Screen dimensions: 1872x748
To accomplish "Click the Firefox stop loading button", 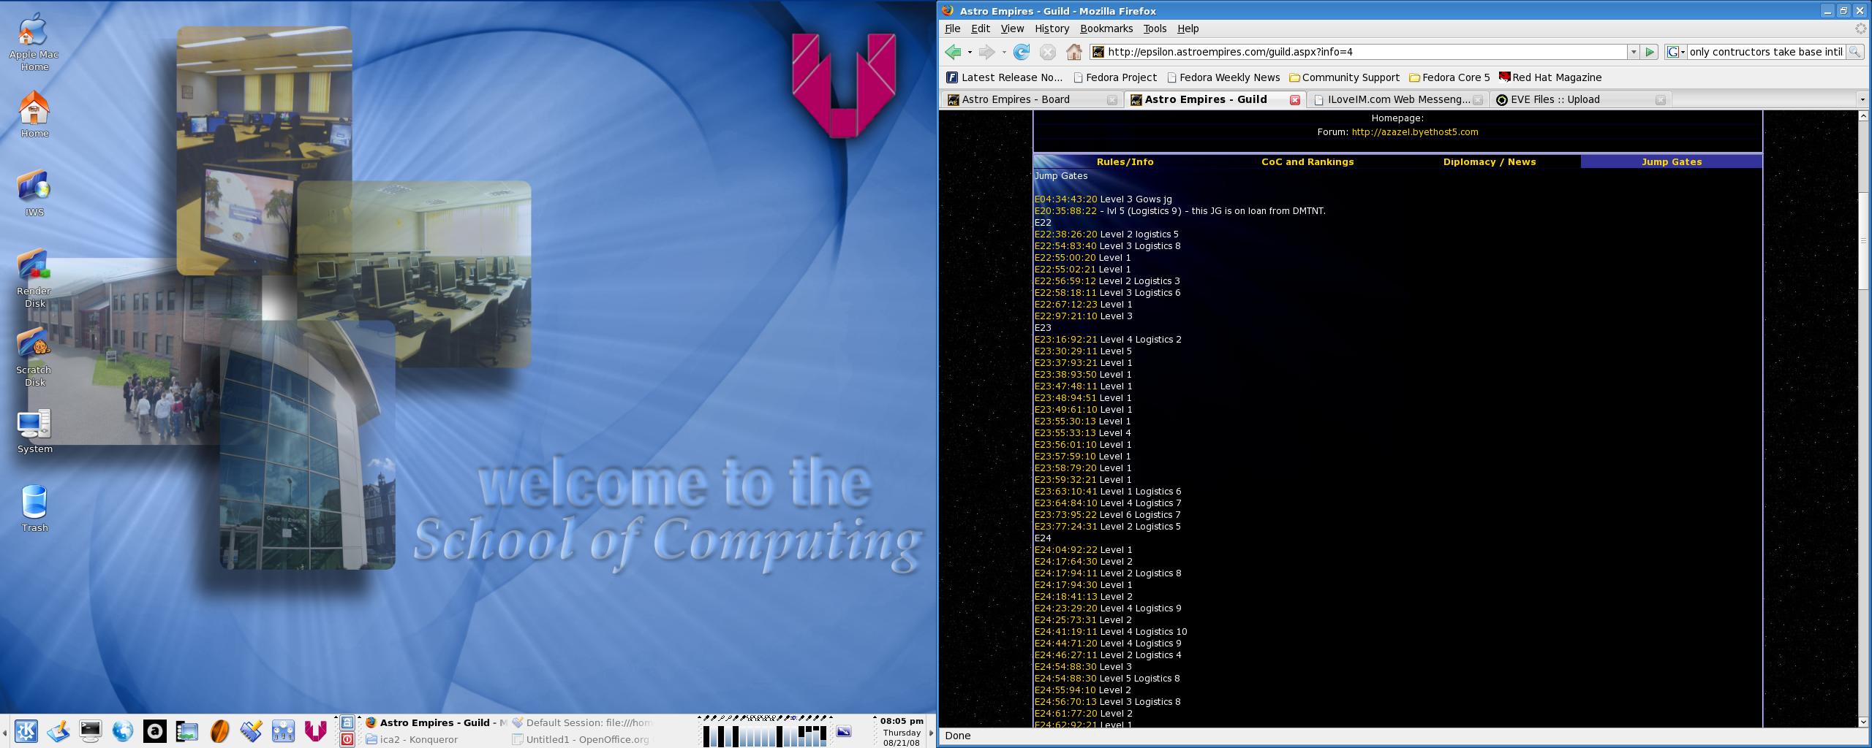I will [x=1048, y=52].
